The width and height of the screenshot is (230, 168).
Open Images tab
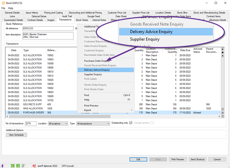click(51, 20)
